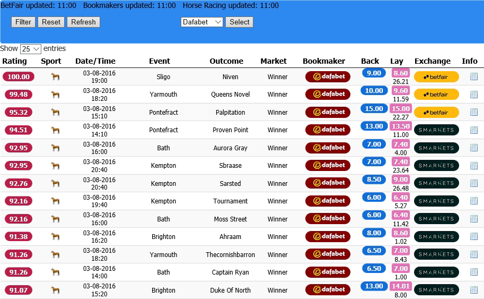Image resolution: width=484 pixels, height=299 pixels.
Task: Click the Reset button
Action: (51, 22)
